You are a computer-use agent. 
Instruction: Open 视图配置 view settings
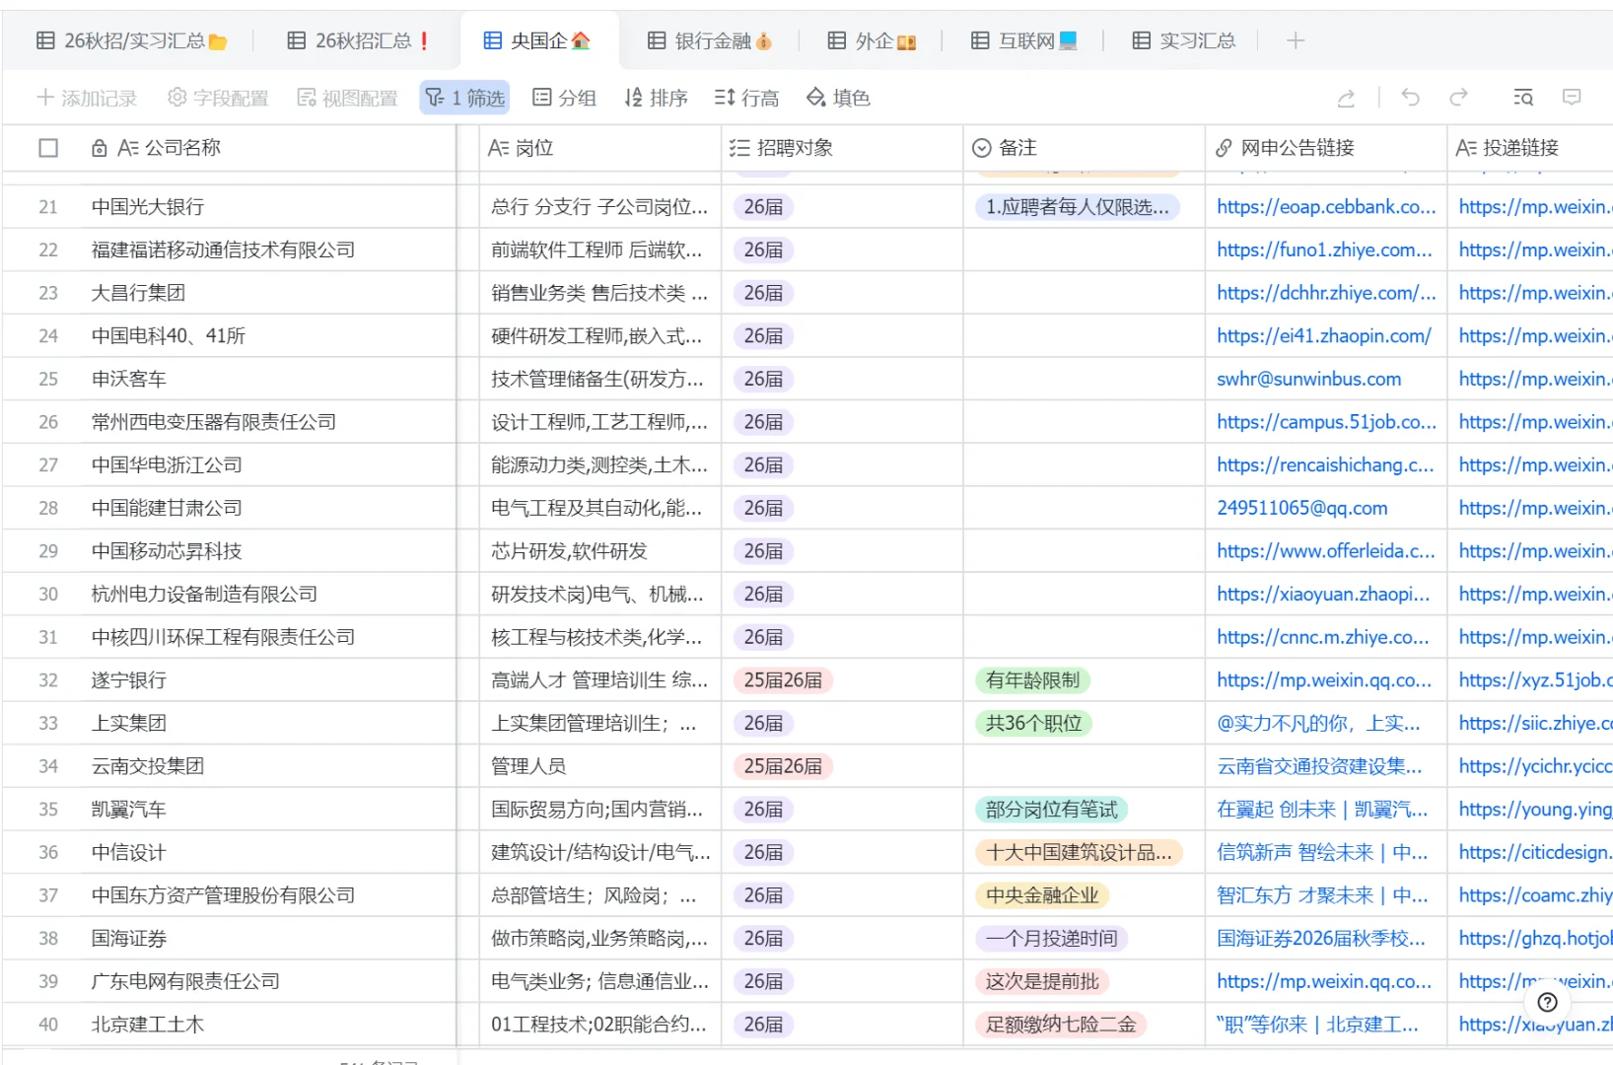pos(347,98)
